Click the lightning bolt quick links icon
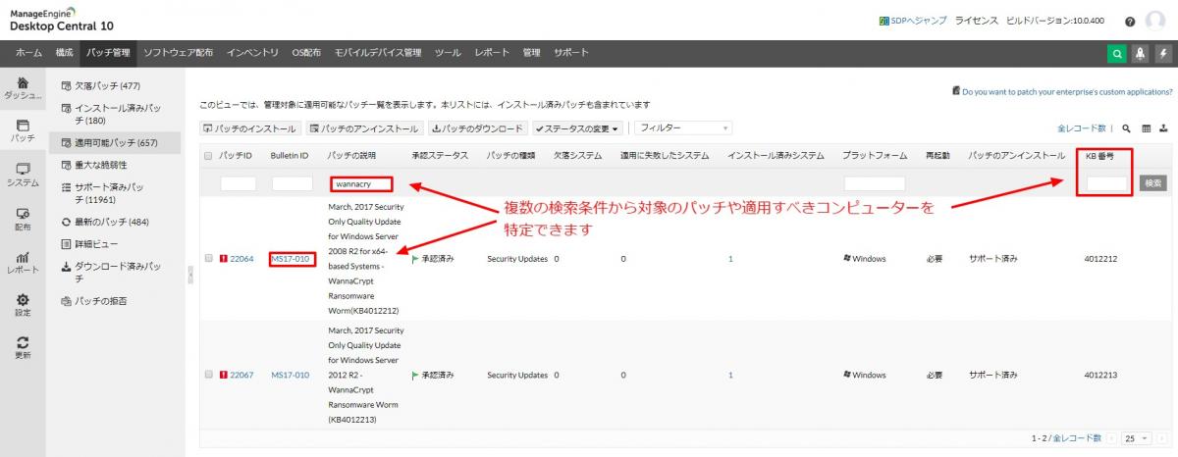1178x457 pixels. click(1161, 55)
